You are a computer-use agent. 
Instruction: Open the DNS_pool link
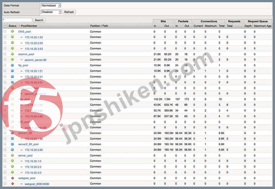click(25, 32)
